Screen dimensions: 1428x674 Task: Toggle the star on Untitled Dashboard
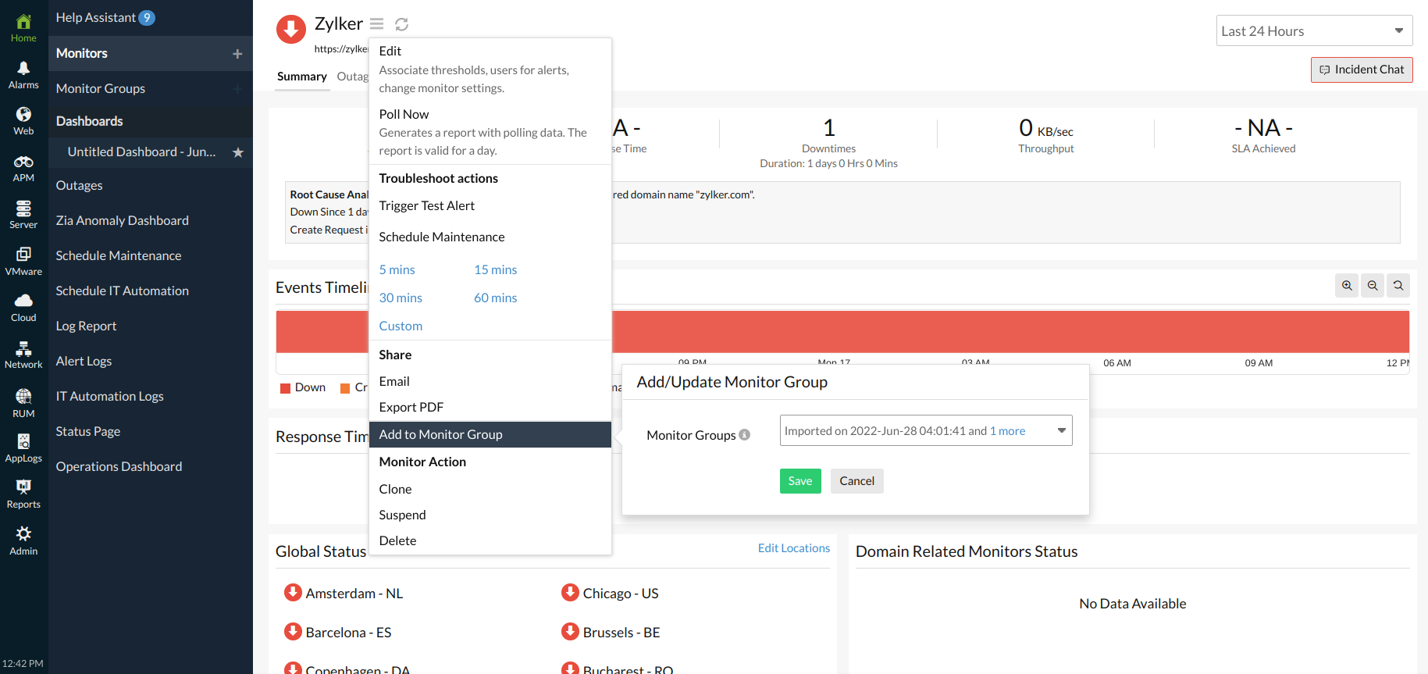pos(238,152)
